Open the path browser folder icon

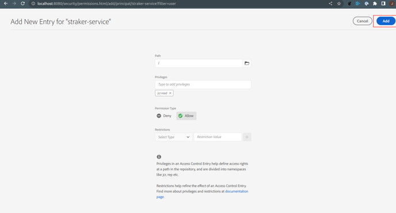tap(247, 63)
